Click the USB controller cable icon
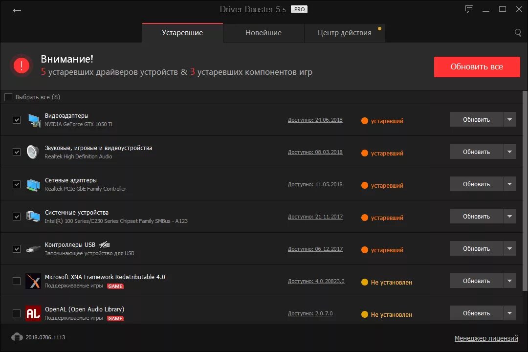528x352 pixels. (33, 249)
